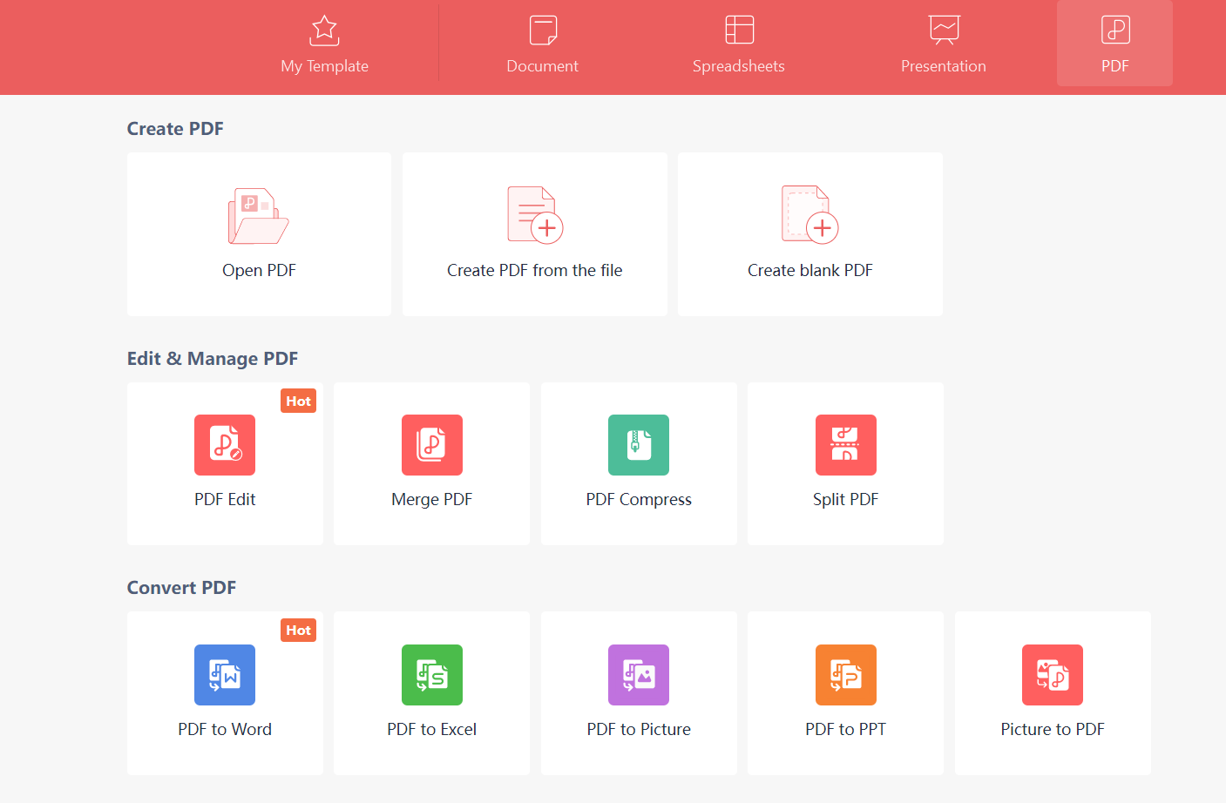Select the PDF to Word converter
1226x803 pixels.
(225, 693)
